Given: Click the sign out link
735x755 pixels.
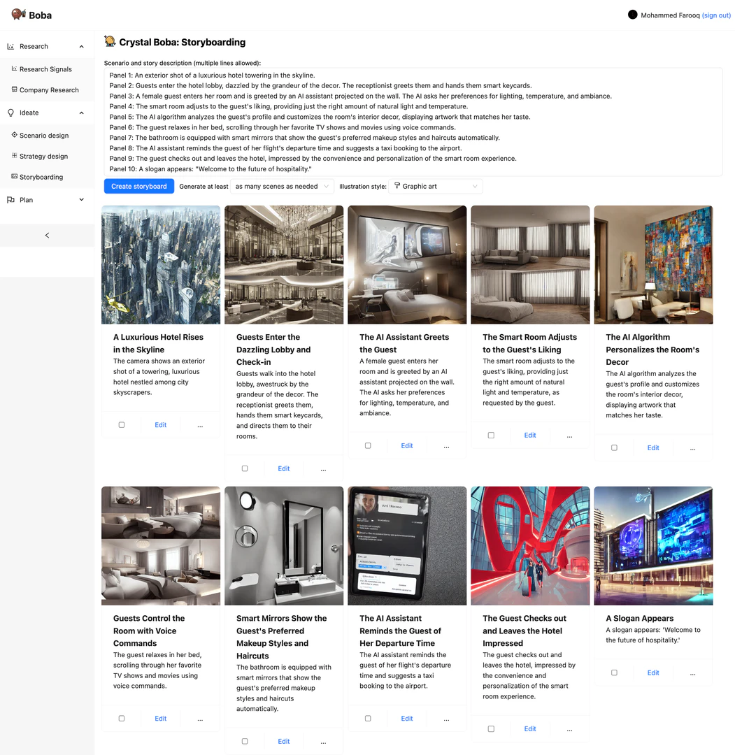Looking at the screenshot, I should 716,15.
